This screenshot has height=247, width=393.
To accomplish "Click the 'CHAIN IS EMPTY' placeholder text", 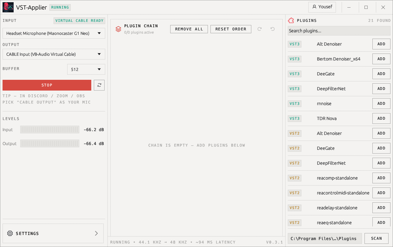I will click(x=197, y=145).
